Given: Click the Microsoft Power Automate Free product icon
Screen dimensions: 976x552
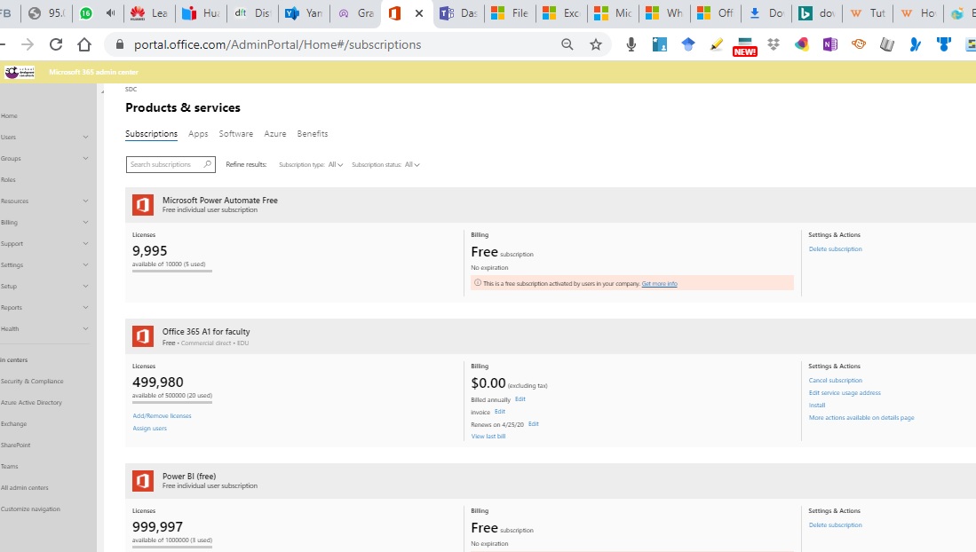Looking at the screenshot, I should [x=143, y=205].
